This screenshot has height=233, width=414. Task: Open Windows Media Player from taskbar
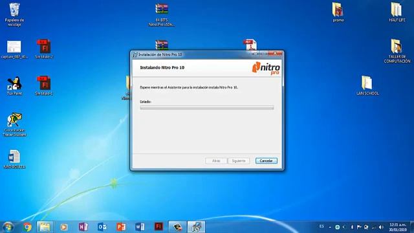point(63,227)
